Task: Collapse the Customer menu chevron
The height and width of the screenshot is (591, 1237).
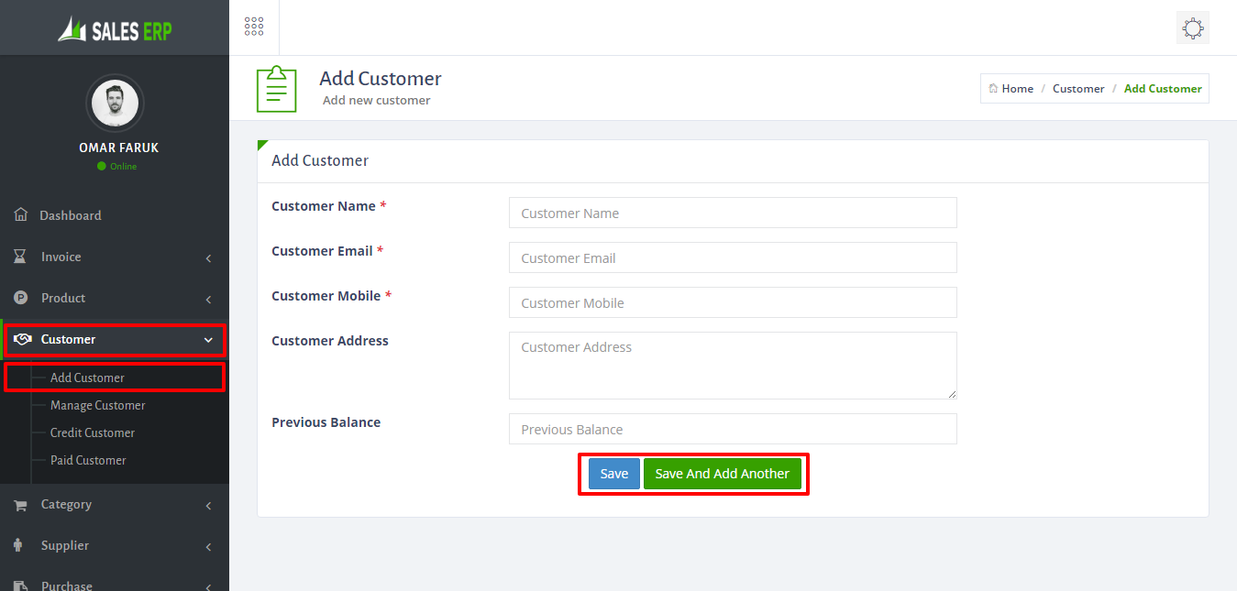Action: point(208,340)
